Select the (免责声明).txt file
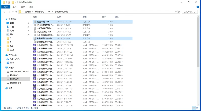Viewport: 201px width, 111px height. point(43,22)
